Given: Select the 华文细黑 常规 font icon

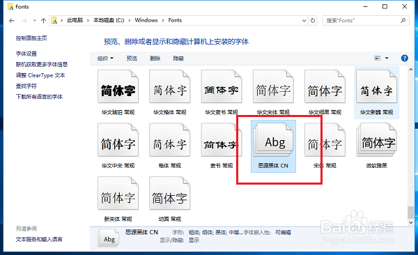Looking at the screenshot, I should [325, 86].
